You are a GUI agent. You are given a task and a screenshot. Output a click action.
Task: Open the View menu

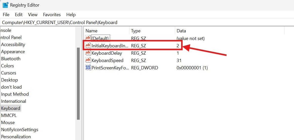[33, 15]
